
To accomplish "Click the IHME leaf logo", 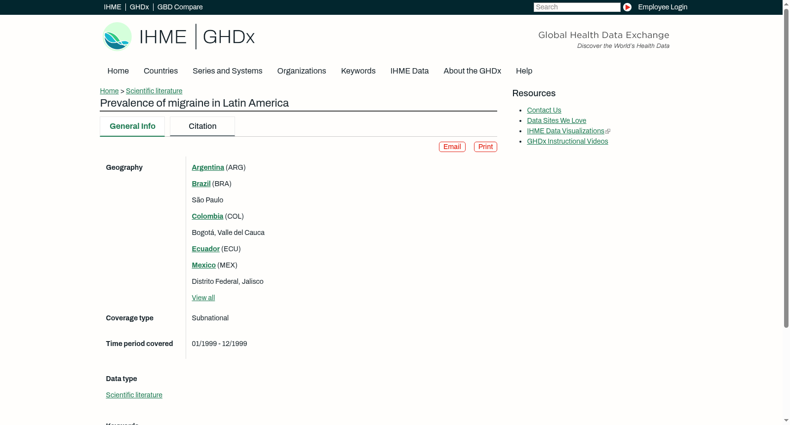I will [x=117, y=37].
